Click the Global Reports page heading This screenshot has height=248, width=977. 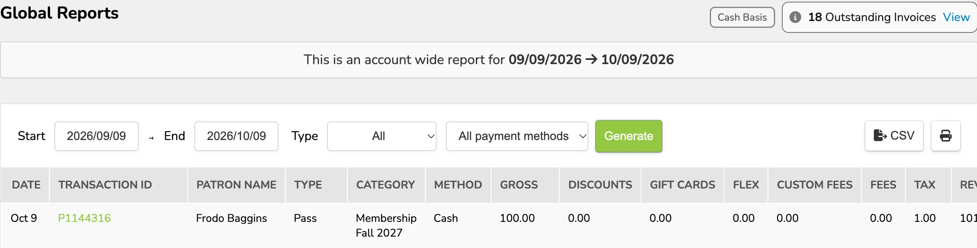point(59,13)
